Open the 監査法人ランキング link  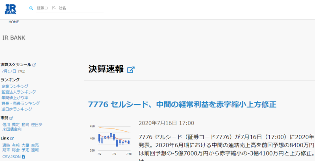[19, 92]
